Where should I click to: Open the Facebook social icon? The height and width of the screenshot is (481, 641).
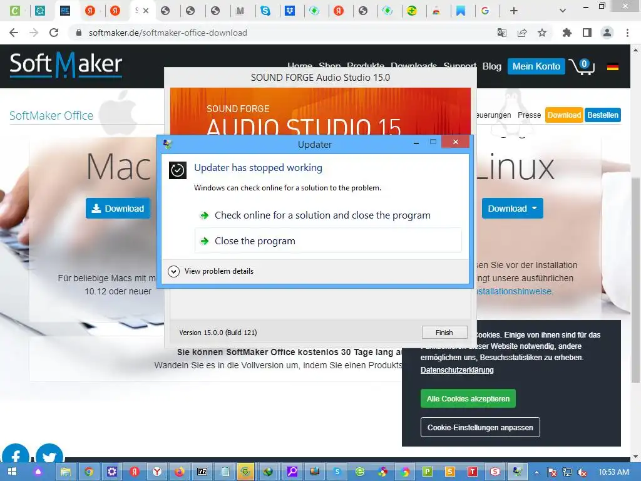(16, 456)
